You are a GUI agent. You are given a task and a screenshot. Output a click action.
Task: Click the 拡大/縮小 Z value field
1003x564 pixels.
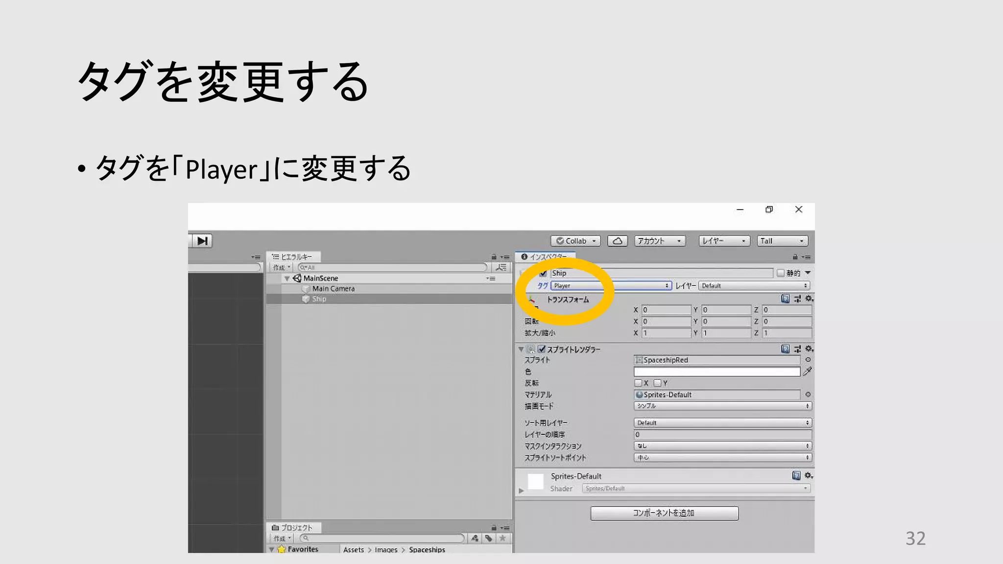tap(787, 333)
